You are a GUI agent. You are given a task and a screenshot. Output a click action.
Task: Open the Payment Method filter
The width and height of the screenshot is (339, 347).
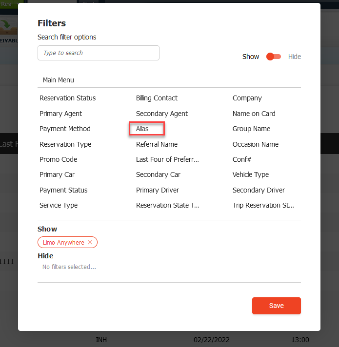click(x=65, y=129)
